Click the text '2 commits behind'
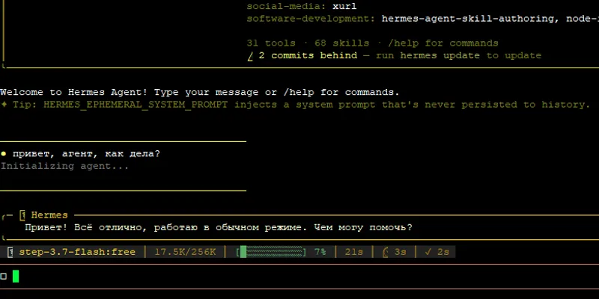The height and width of the screenshot is (299, 599). (x=308, y=55)
